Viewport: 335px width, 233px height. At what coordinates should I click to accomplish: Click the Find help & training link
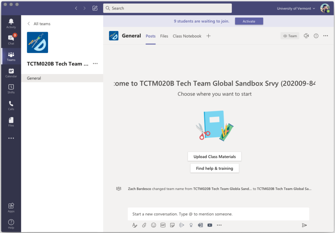[214, 168]
